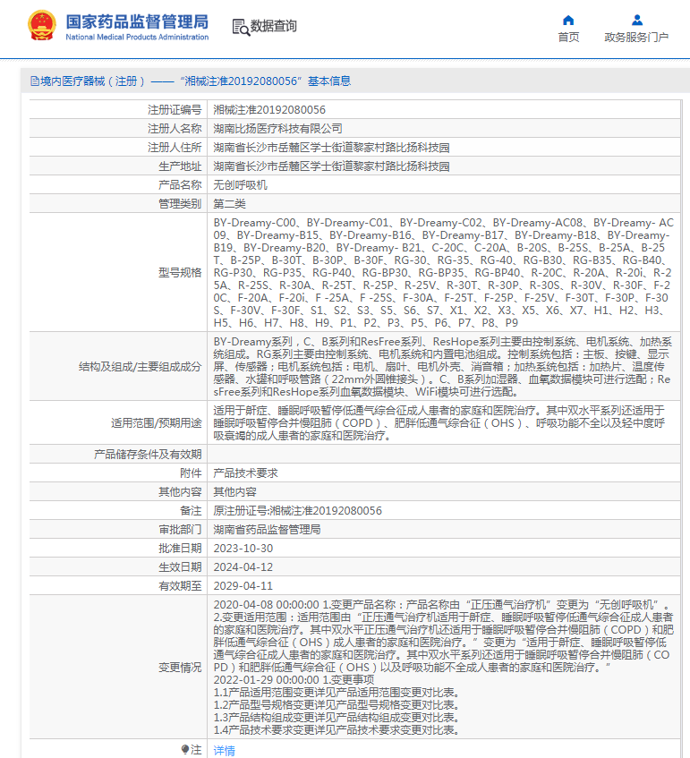Viewport: 690px width, 758px height.
Task: Click the 国家药品监督管理局 title text
Action: coord(137,21)
